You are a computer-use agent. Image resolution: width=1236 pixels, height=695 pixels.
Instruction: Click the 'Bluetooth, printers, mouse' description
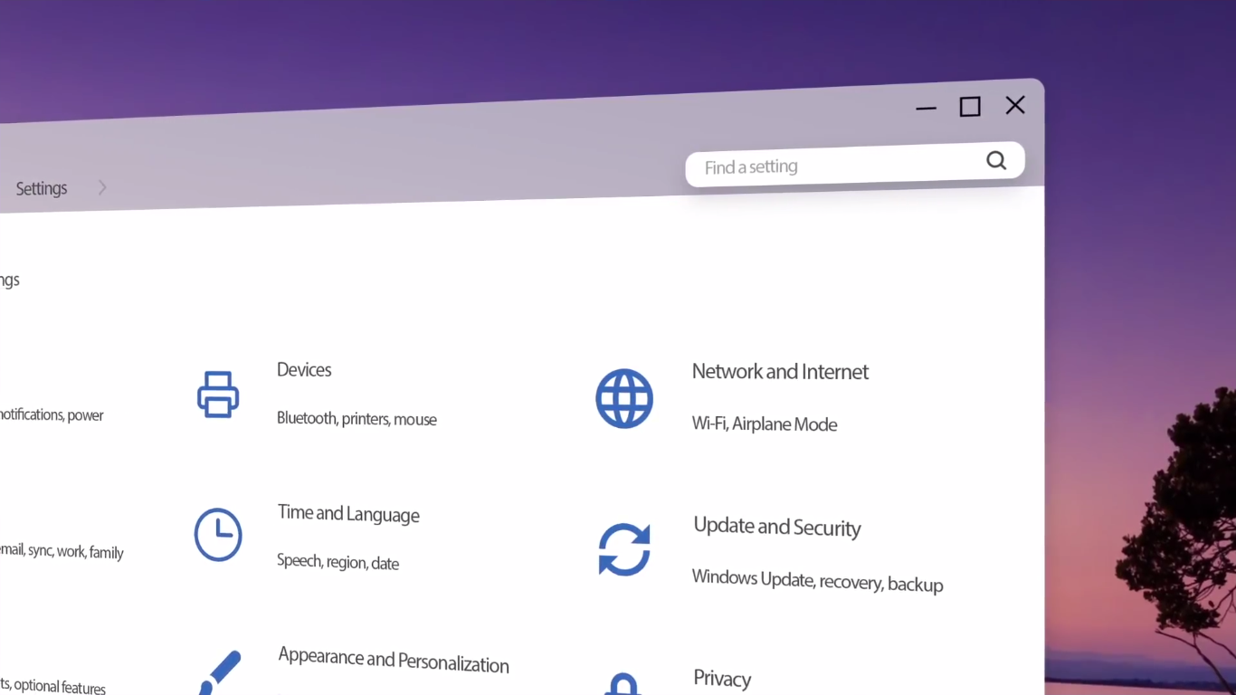click(x=357, y=419)
